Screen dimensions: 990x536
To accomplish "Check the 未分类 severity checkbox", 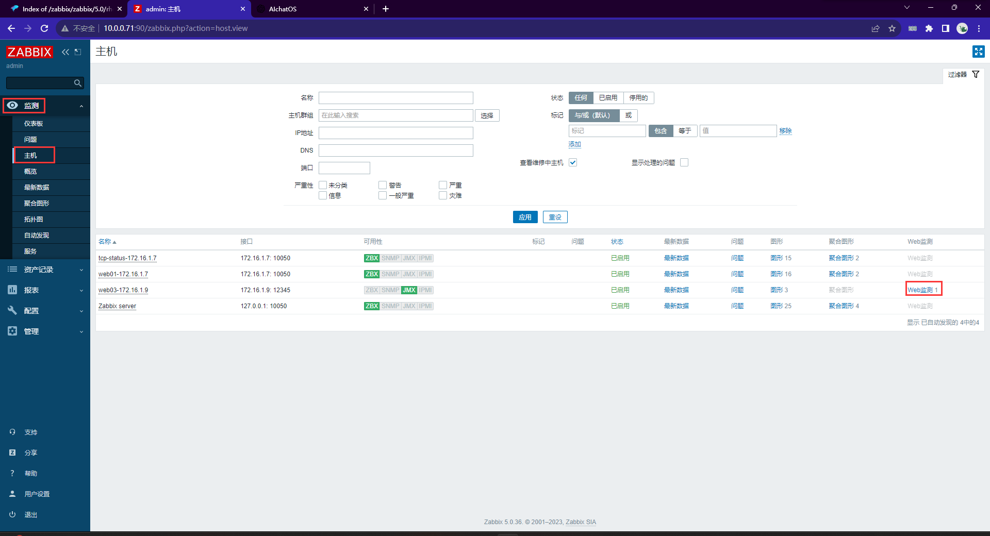I will coord(323,185).
